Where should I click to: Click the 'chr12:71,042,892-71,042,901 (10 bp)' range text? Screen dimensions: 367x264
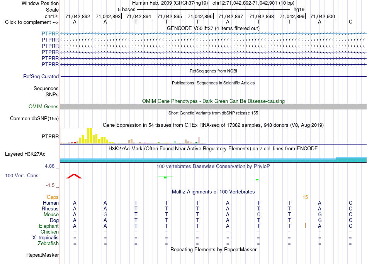pos(253,3)
